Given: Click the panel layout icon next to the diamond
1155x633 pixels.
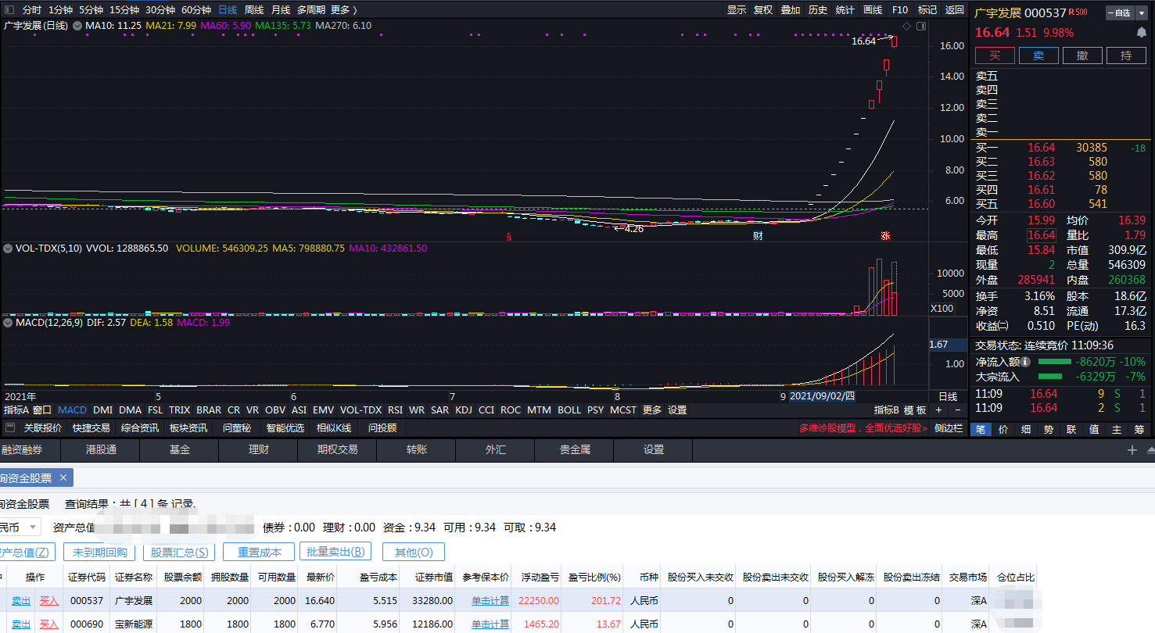Looking at the screenshot, I should pos(922,25).
